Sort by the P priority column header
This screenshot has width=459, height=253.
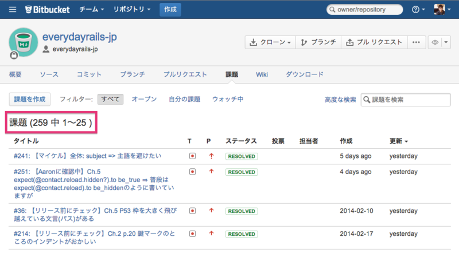(x=208, y=141)
